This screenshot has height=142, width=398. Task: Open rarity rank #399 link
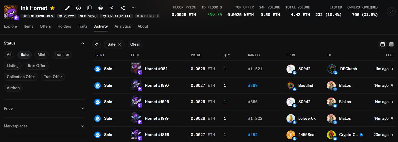point(253,86)
